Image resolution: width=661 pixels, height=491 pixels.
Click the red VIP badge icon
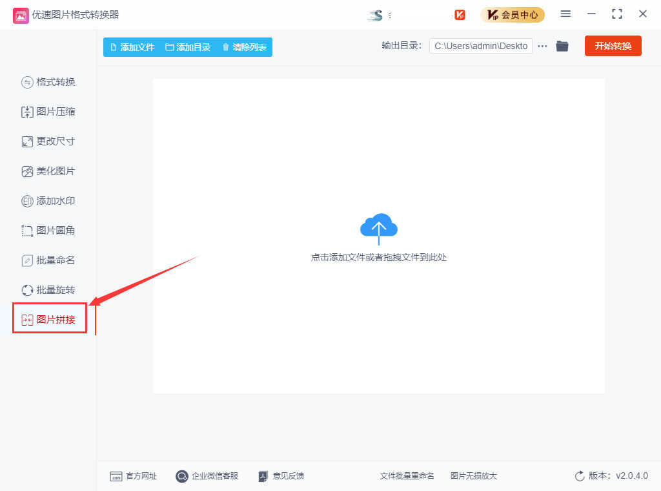pyautogui.click(x=460, y=16)
